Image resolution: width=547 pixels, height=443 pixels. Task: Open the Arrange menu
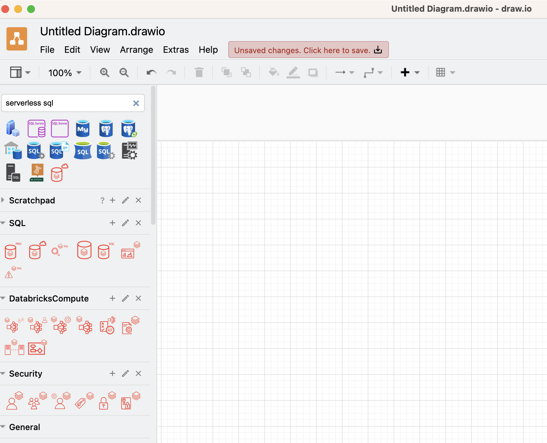tap(136, 50)
